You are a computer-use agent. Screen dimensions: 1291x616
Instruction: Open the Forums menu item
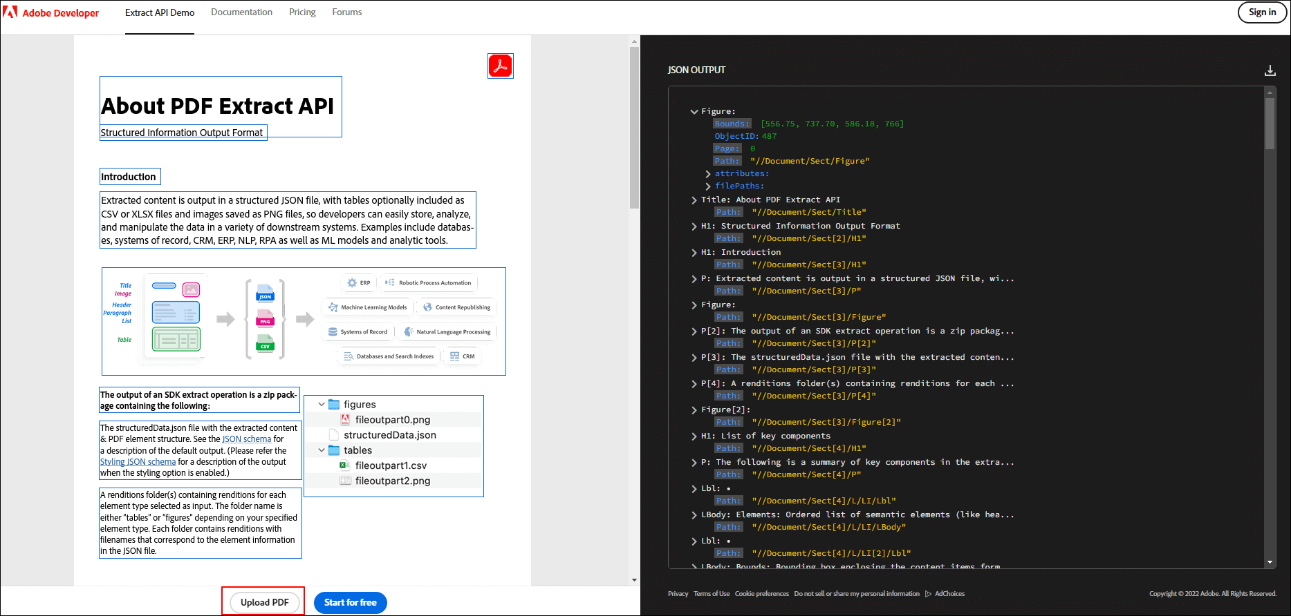[347, 12]
